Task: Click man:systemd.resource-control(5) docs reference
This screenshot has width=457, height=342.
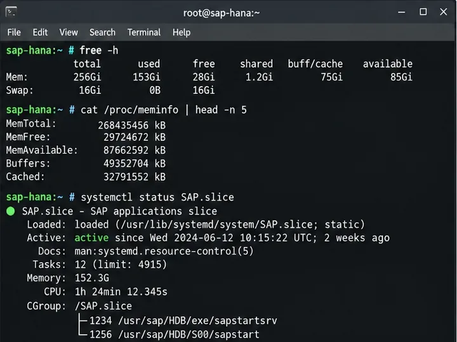Action: [x=164, y=251]
